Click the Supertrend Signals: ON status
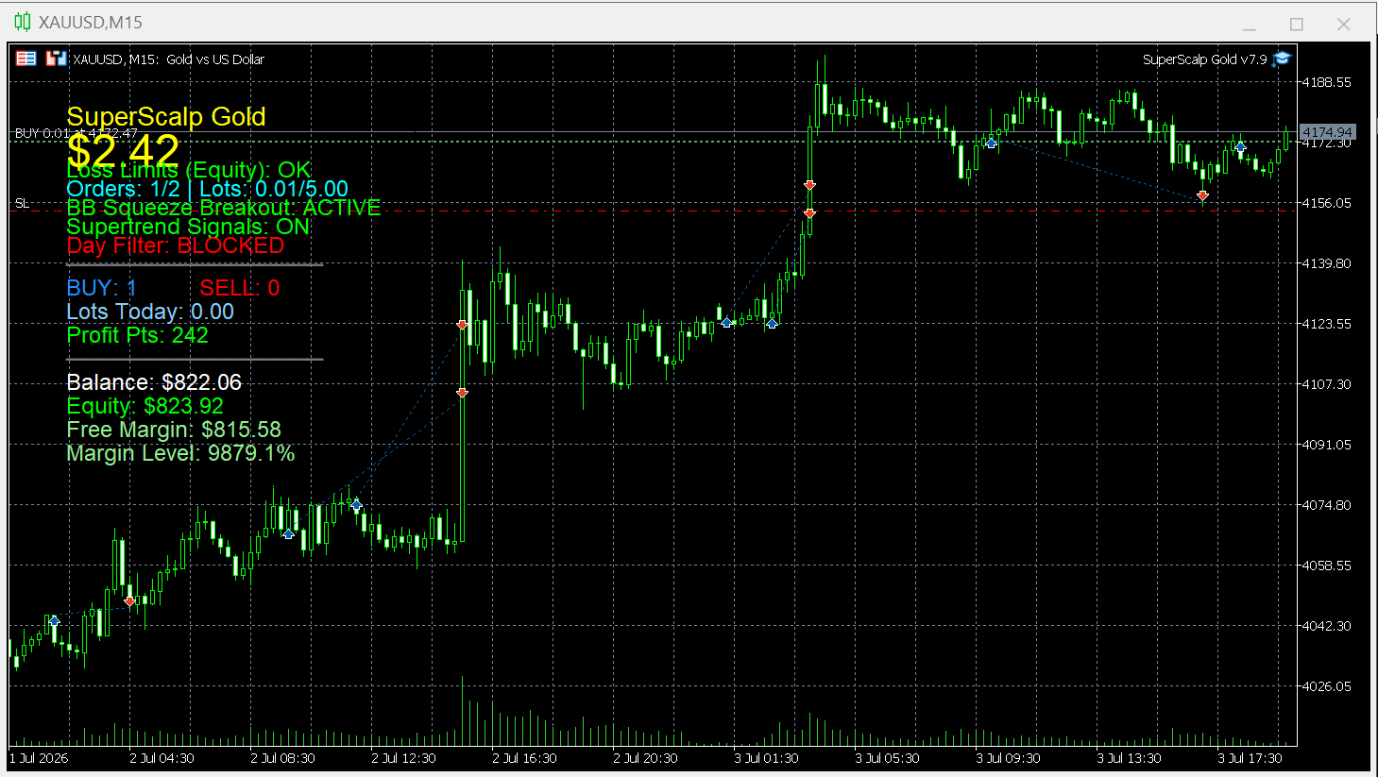The height and width of the screenshot is (777, 1378). coord(188,227)
